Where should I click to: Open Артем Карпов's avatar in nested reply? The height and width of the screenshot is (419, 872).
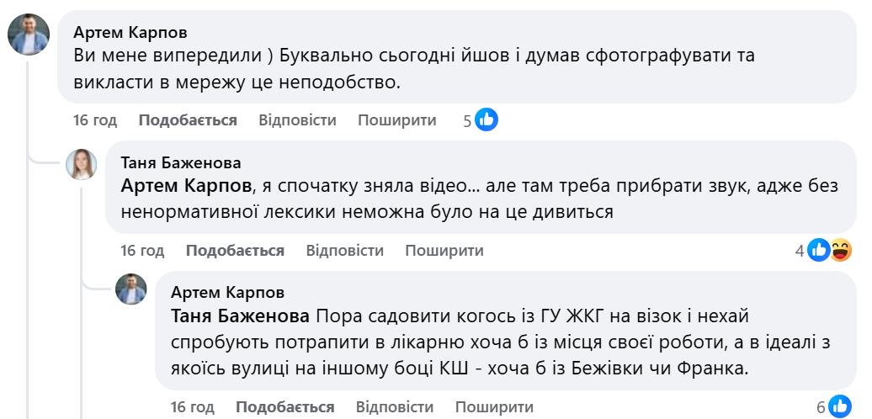pyautogui.click(x=131, y=290)
